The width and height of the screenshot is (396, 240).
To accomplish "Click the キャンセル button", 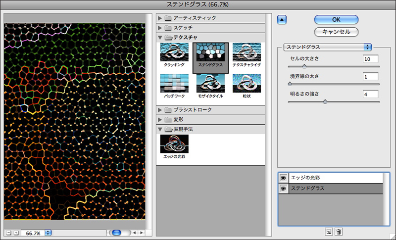I will (x=336, y=32).
